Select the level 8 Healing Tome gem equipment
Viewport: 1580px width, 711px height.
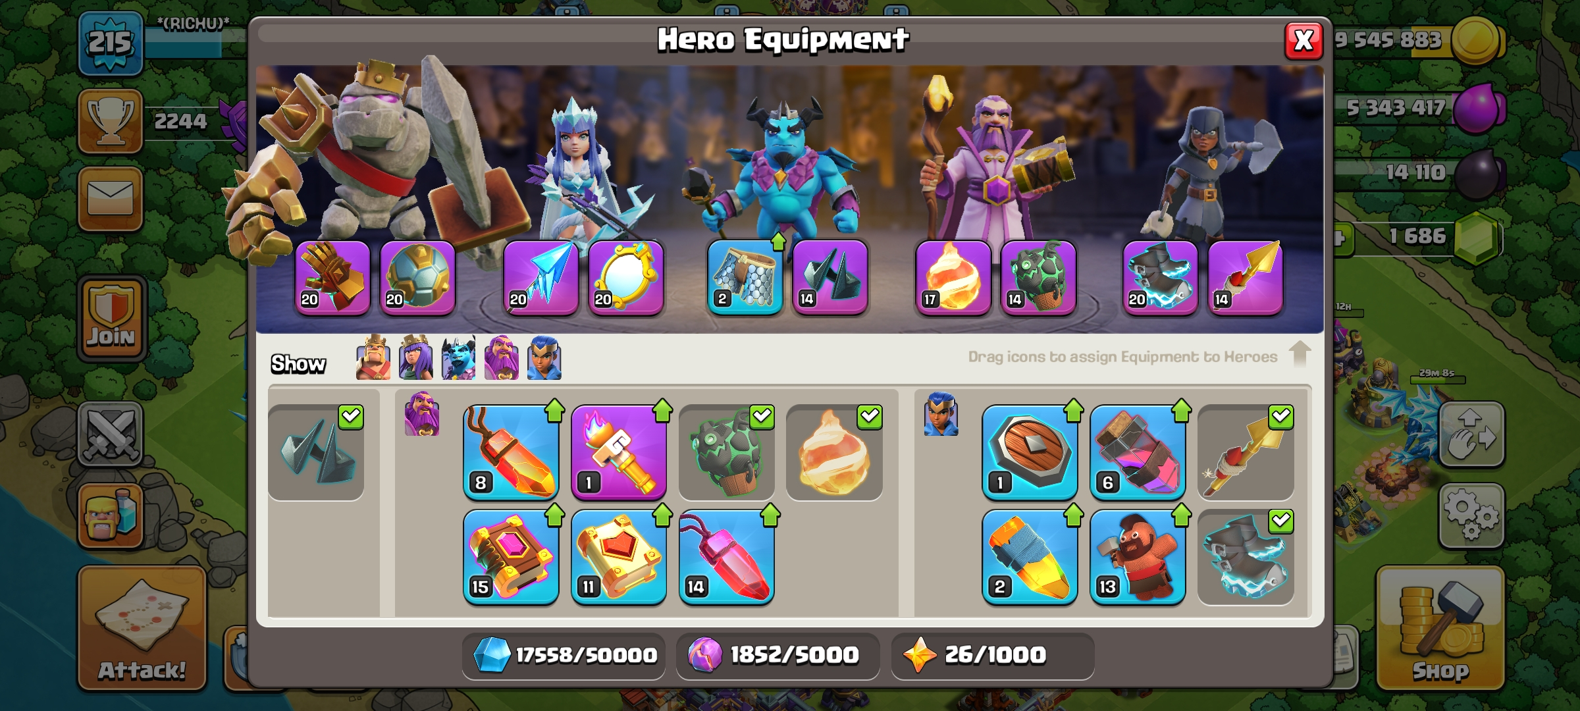point(511,452)
